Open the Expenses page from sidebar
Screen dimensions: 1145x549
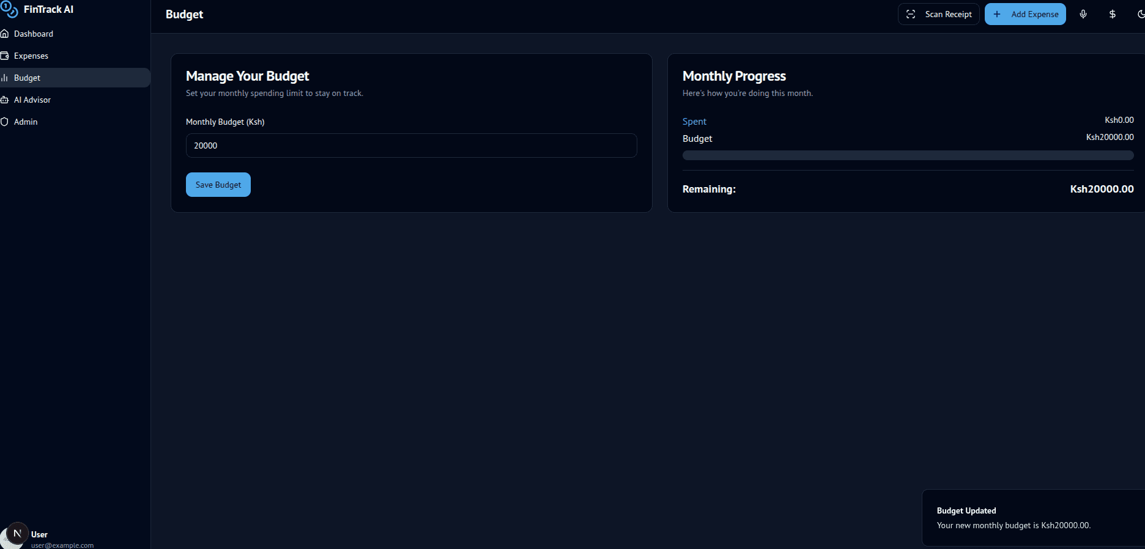tap(74, 56)
